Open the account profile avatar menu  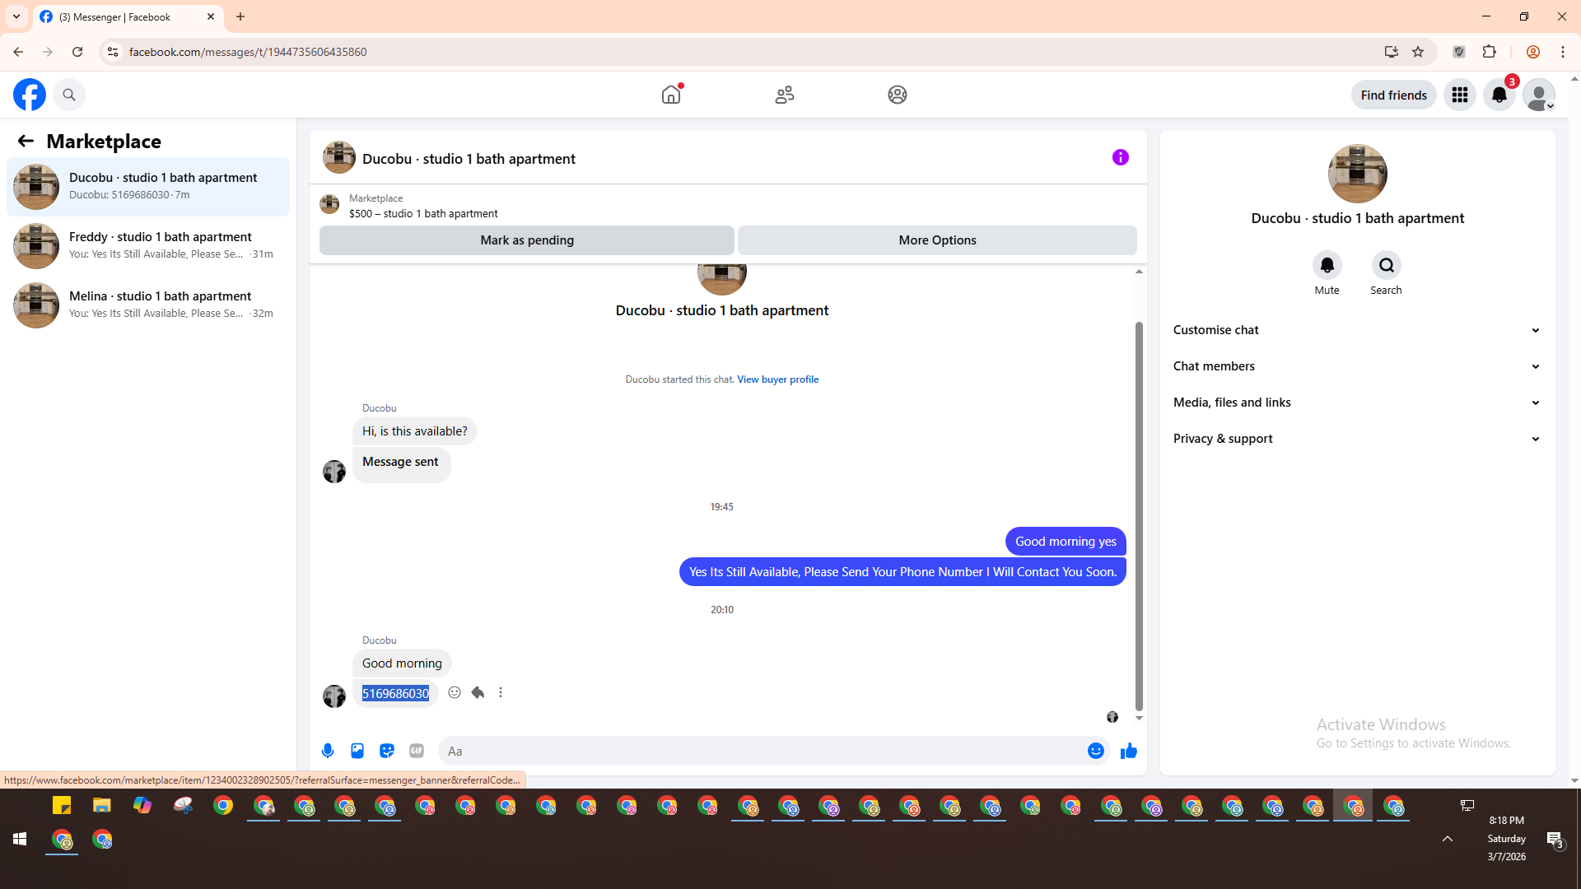tap(1539, 95)
